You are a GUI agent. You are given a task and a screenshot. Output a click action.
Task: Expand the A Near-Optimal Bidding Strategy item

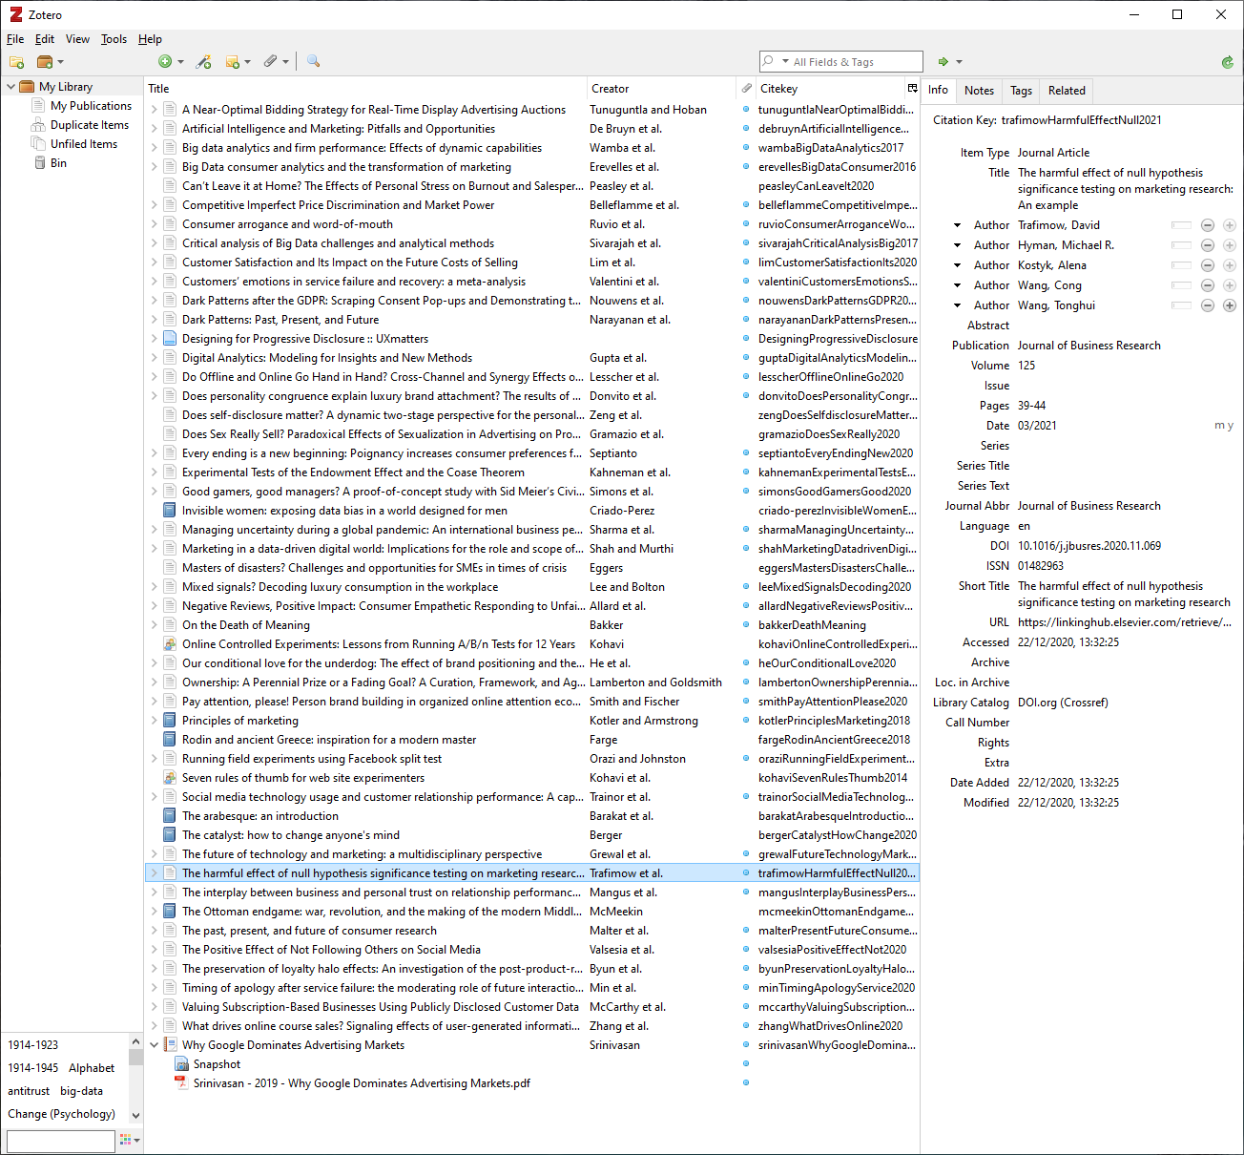click(154, 110)
